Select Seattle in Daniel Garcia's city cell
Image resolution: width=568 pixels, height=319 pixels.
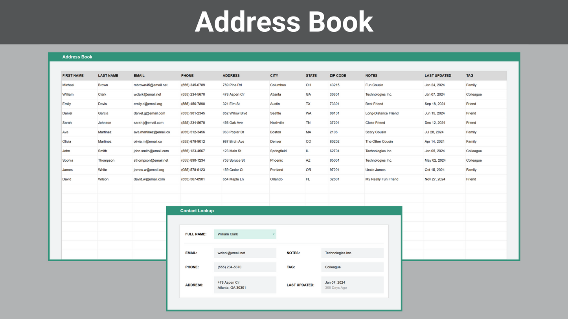coord(275,113)
